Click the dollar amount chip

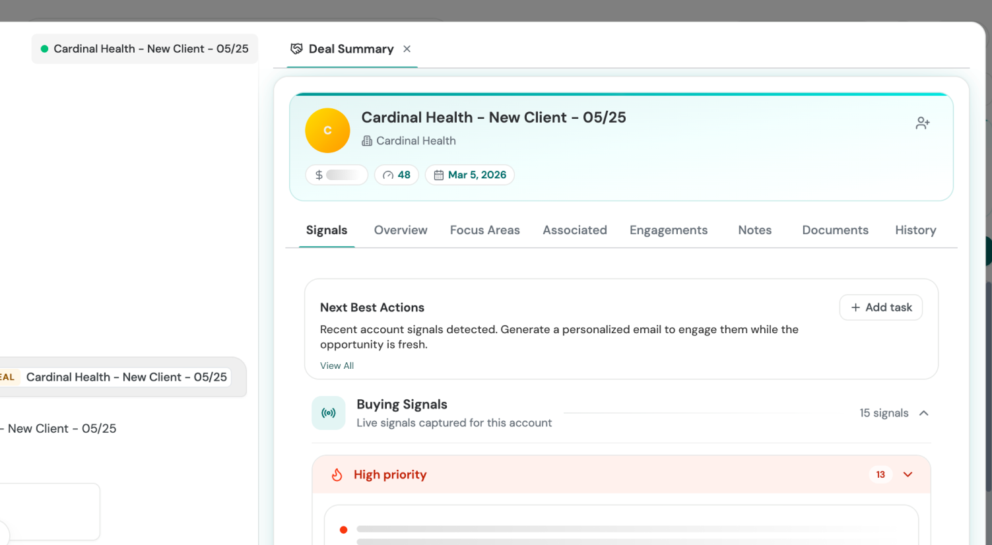pyautogui.click(x=337, y=175)
